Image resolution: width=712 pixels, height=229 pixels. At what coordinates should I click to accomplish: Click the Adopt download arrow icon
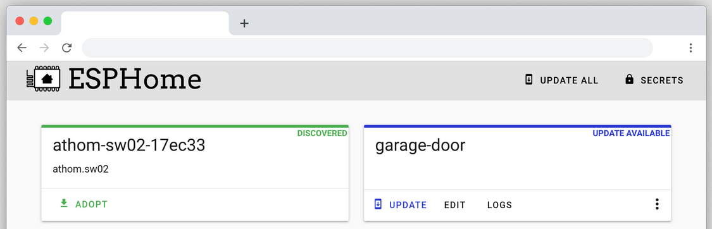click(x=64, y=204)
